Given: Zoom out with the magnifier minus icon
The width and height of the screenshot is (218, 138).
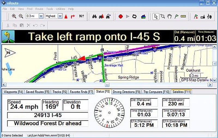Looking at the screenshot, I should tap(21, 16).
